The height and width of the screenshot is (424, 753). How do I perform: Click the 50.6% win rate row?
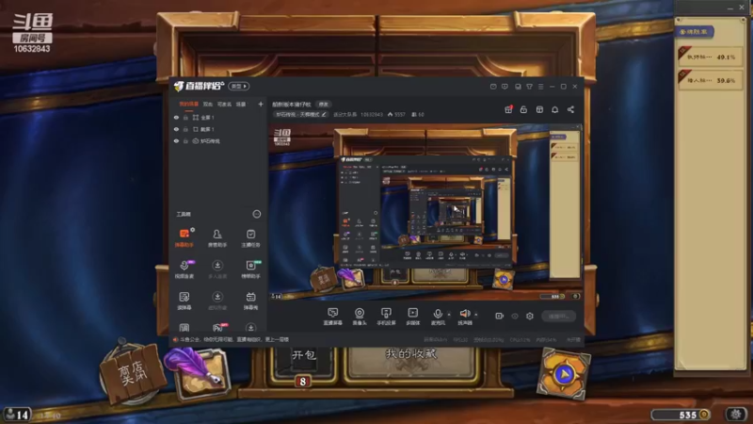(x=710, y=80)
